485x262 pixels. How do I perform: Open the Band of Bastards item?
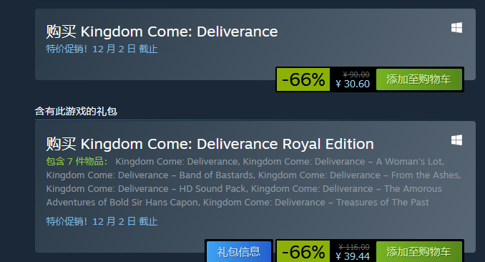[150, 175]
